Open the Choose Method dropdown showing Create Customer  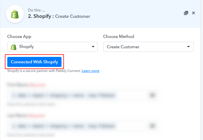click(148, 47)
